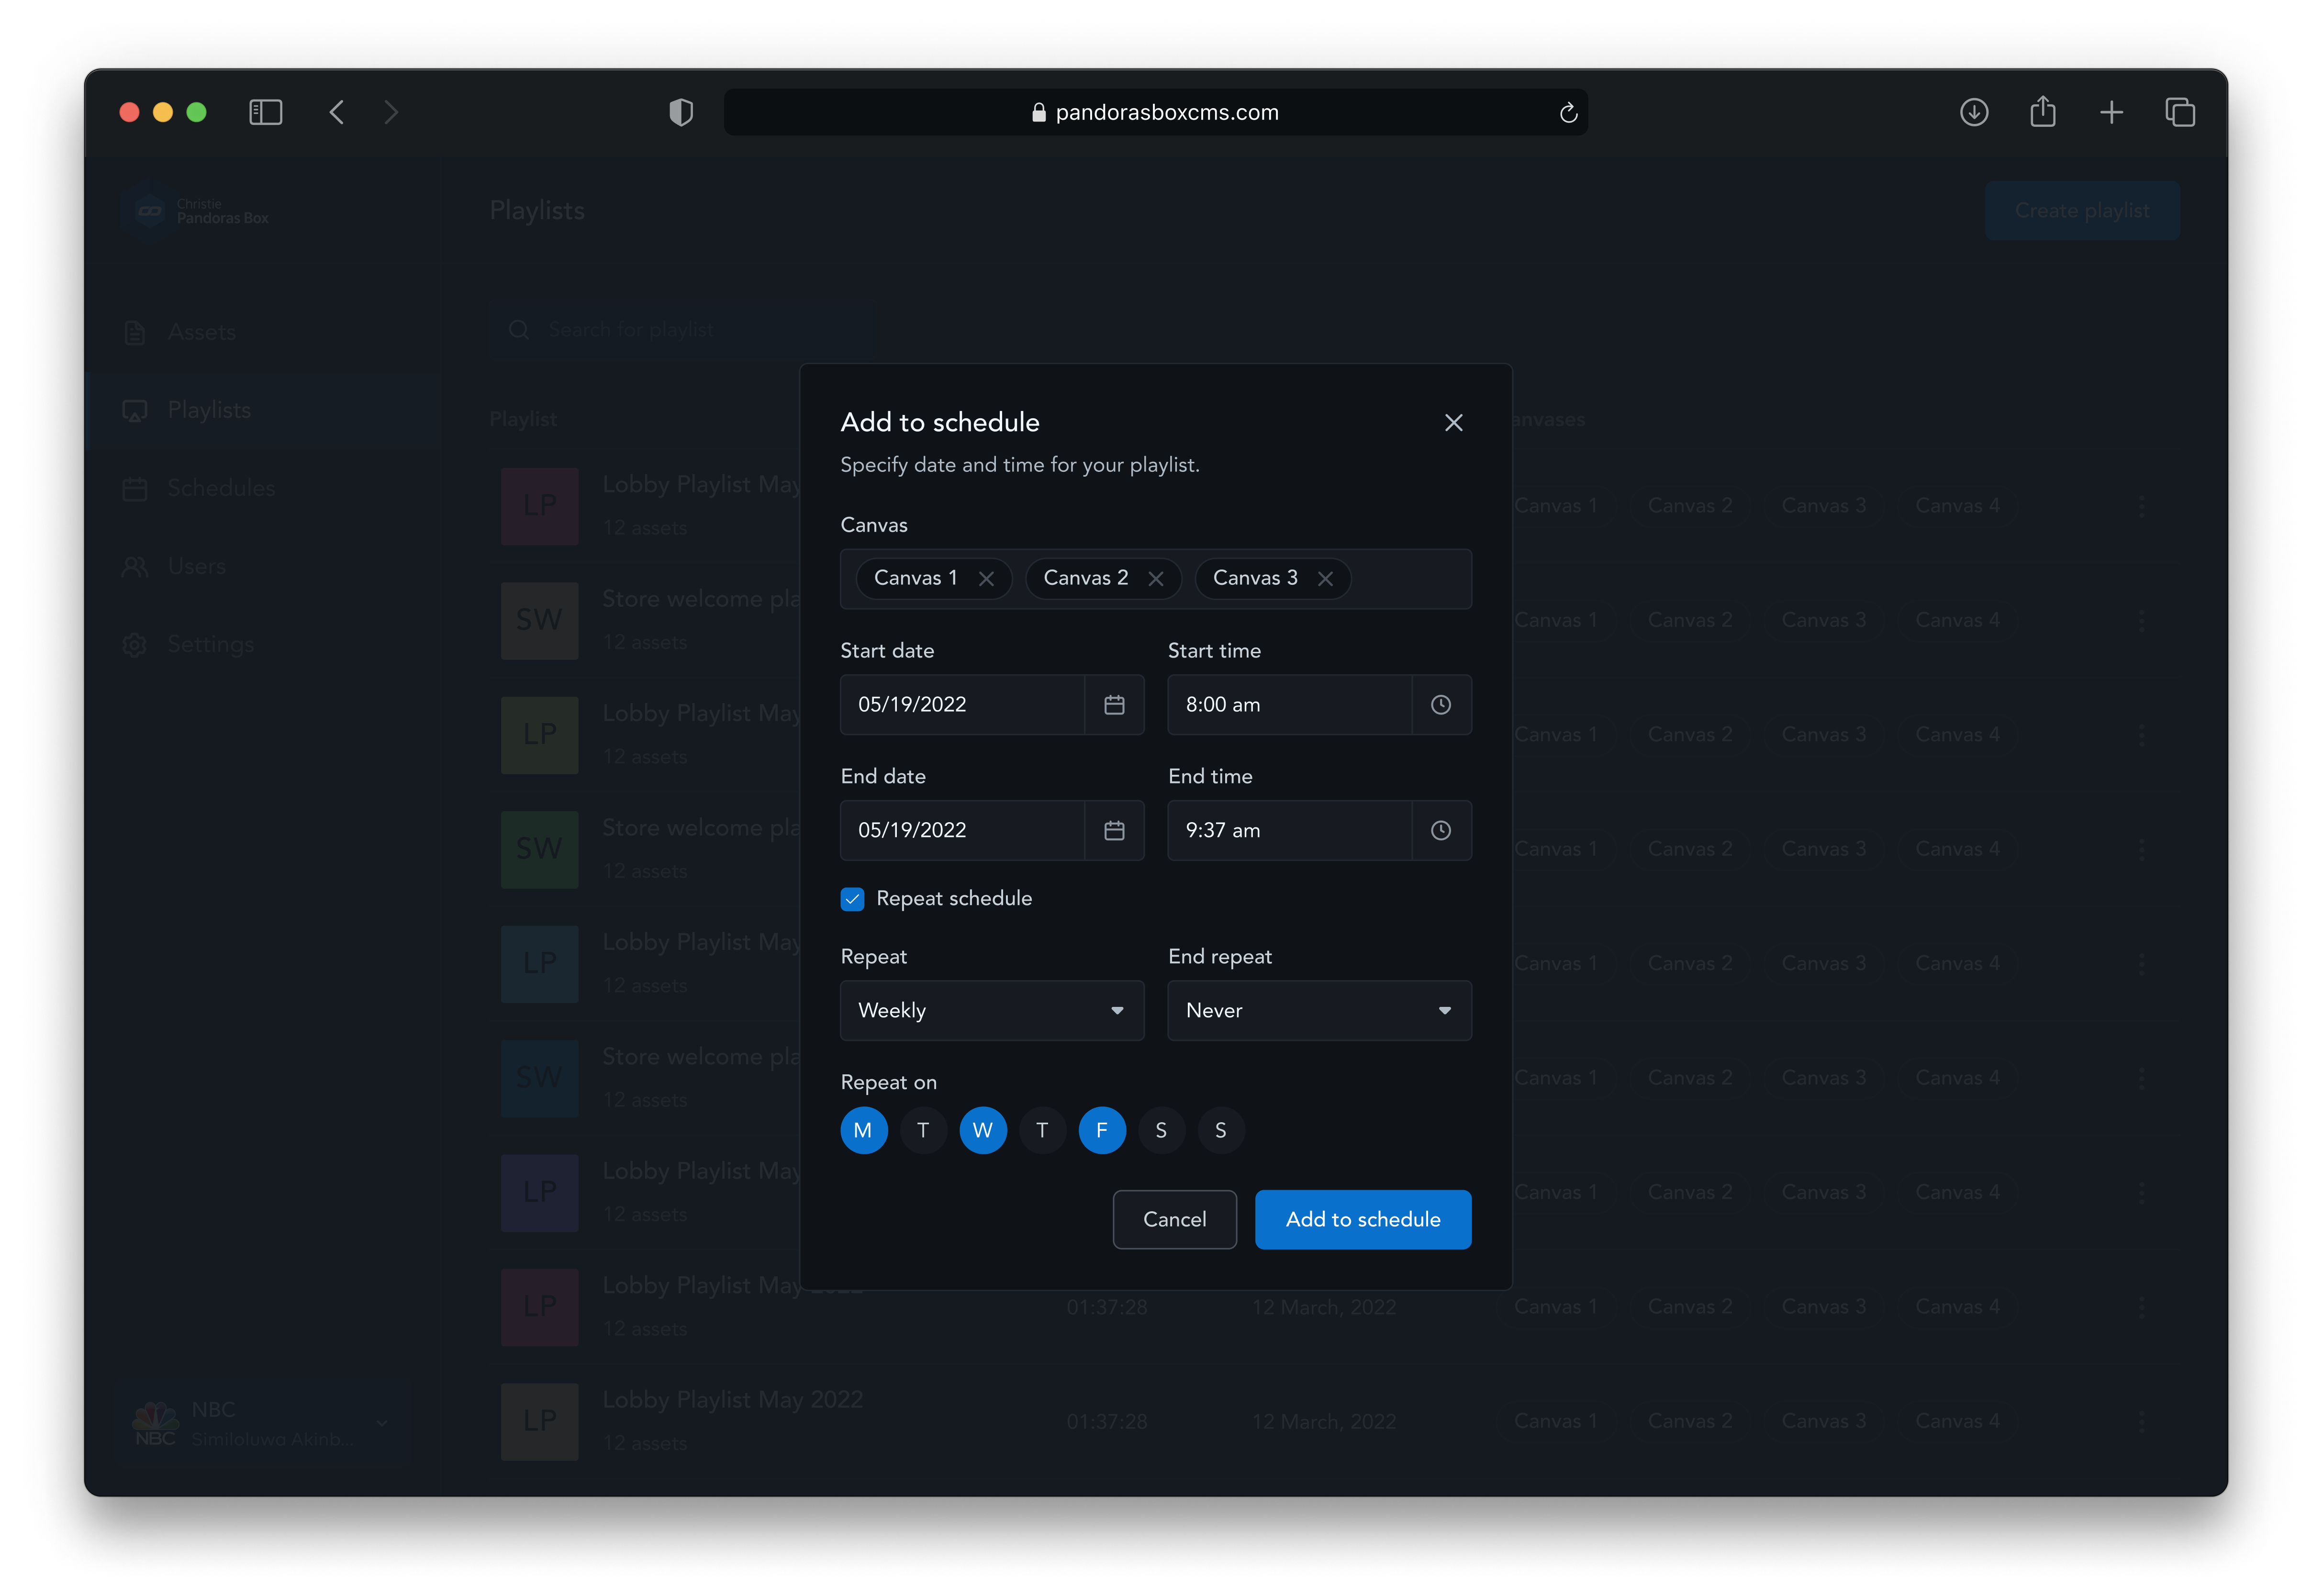Open the End date calendar picker icon
The width and height of the screenshot is (2312, 1596).
pyautogui.click(x=1114, y=831)
